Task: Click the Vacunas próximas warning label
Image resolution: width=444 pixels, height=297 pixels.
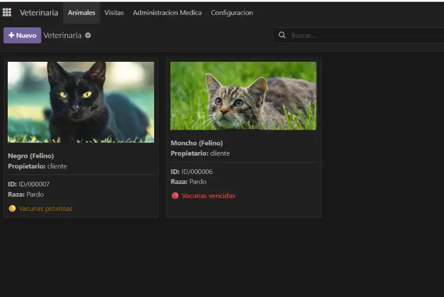Action: [x=45, y=208]
